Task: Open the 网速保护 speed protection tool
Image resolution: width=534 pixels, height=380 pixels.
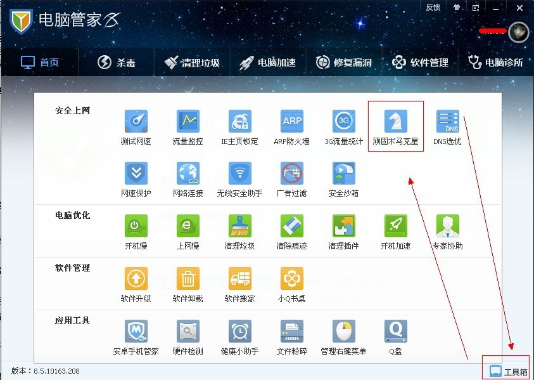Action: [x=136, y=180]
